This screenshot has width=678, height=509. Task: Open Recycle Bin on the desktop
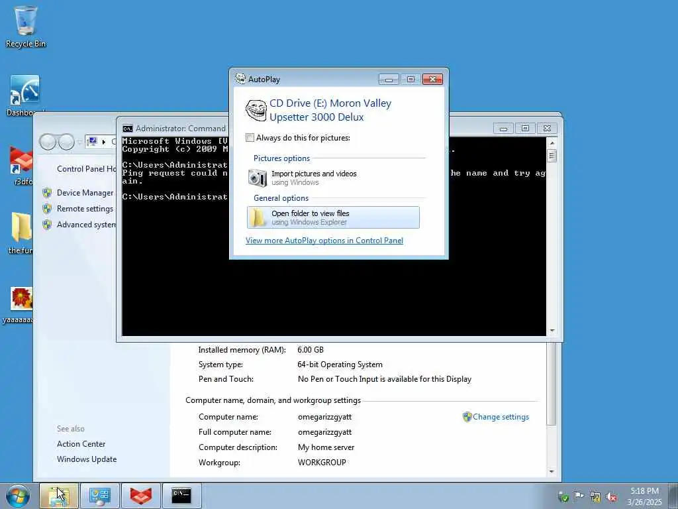point(26,26)
